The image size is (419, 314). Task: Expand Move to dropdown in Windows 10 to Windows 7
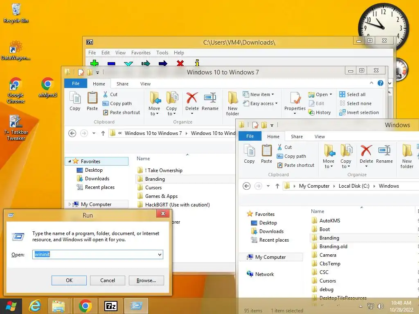coord(154,111)
